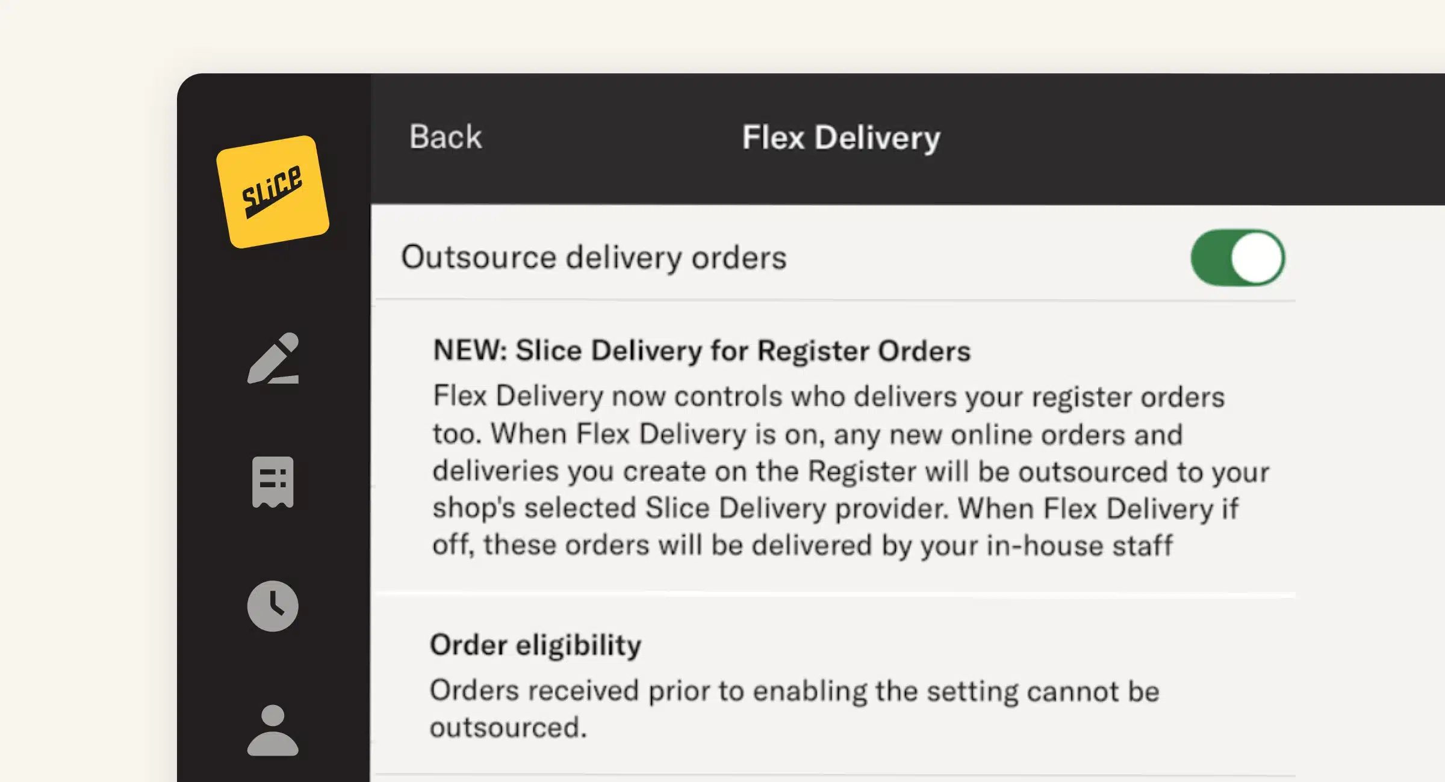Screen dimensions: 1445x782
Task: Click the first line of Flex Delivery description
Action: [828, 397]
